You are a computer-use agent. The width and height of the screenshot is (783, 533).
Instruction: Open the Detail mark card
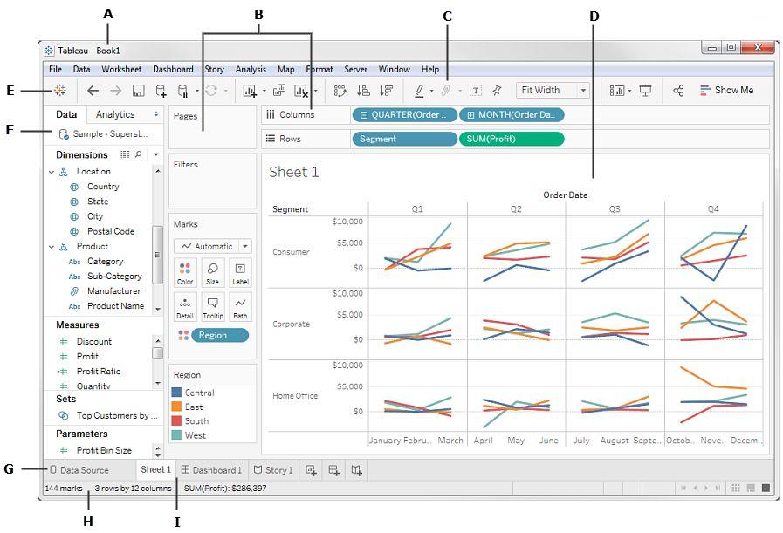click(x=185, y=307)
